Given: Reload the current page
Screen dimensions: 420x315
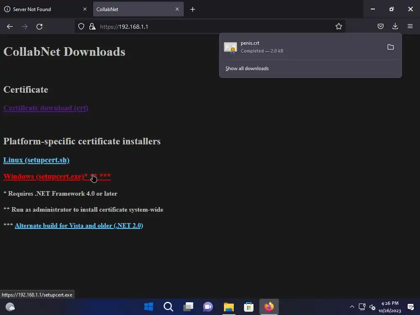Looking at the screenshot, I should coord(39,27).
